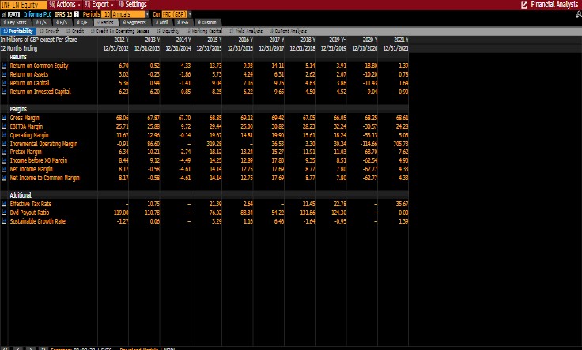Chart the EBITDA Margin series

click(x=4, y=126)
